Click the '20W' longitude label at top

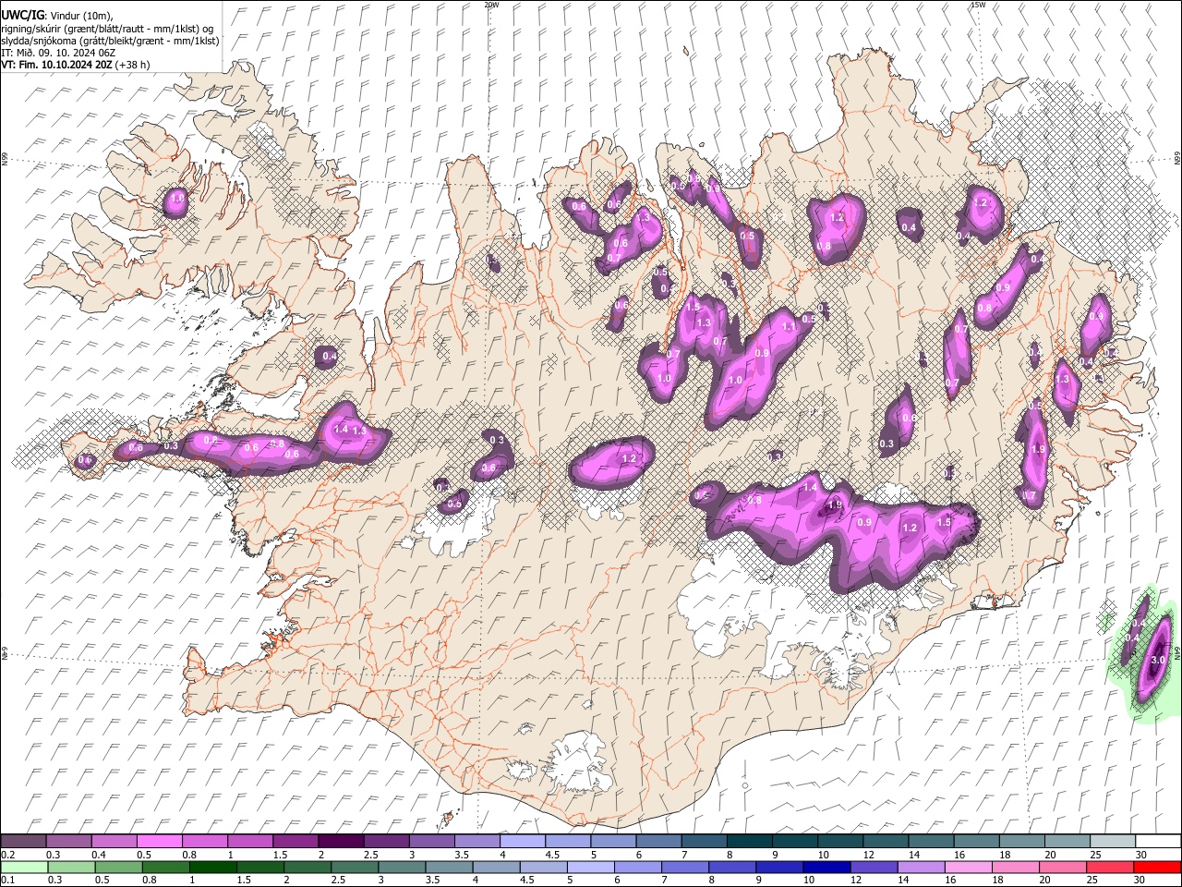coord(491,5)
